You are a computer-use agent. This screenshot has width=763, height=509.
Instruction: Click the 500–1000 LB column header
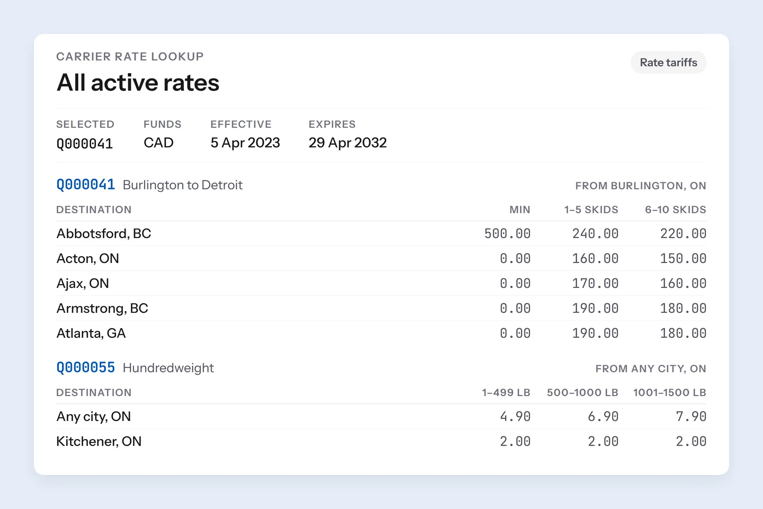click(582, 392)
